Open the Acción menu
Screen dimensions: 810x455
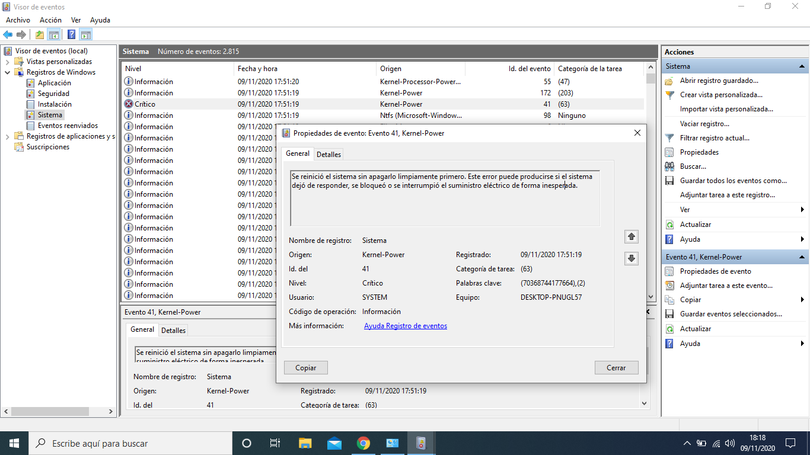(x=50, y=20)
